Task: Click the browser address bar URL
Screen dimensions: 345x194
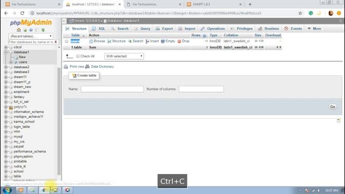Action: pyautogui.click(x=149, y=13)
